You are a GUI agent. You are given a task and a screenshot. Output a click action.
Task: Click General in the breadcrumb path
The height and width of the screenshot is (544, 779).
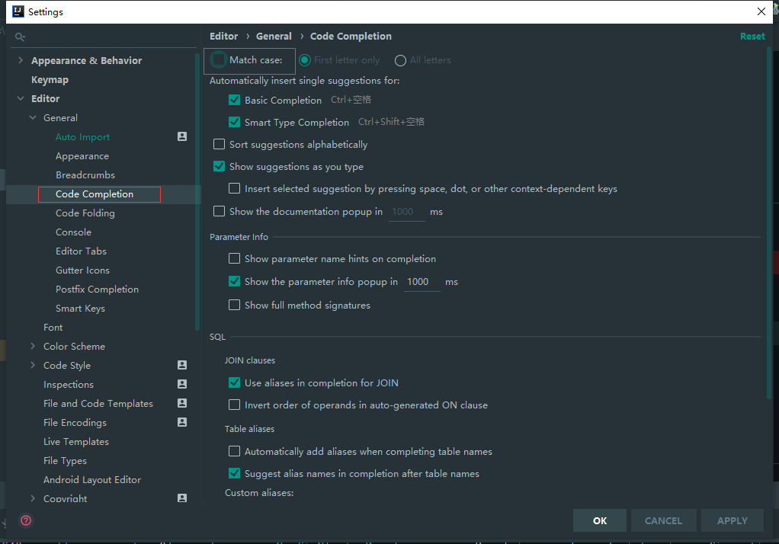coord(274,36)
